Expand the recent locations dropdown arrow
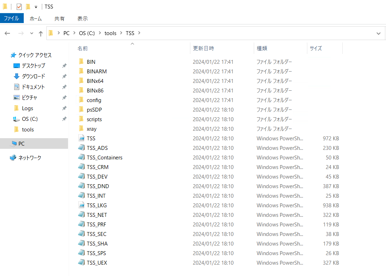Image resolution: width=386 pixels, height=276 pixels. [32, 33]
